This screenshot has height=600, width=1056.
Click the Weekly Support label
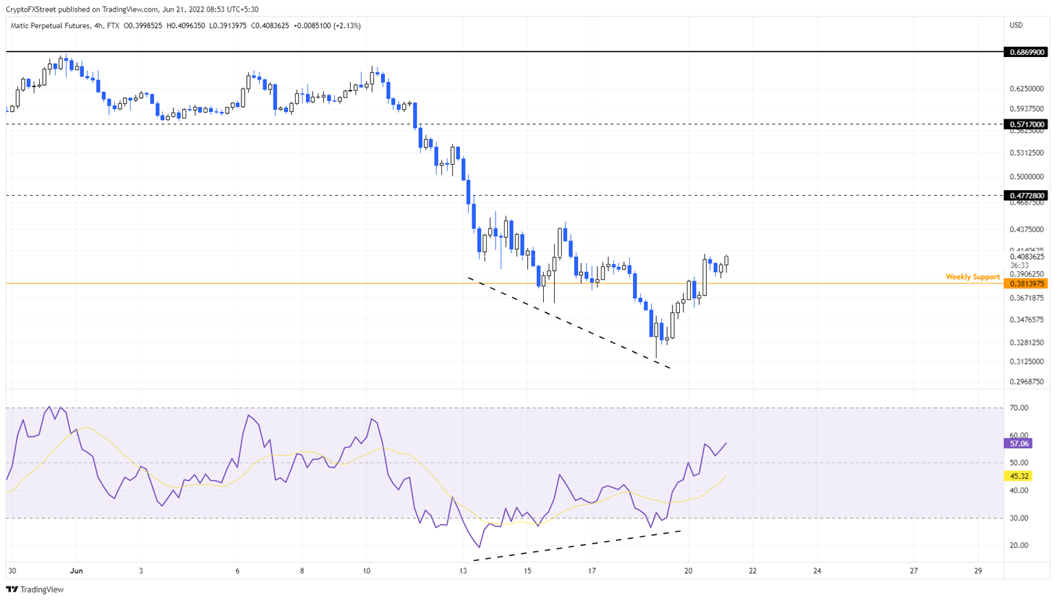(973, 276)
